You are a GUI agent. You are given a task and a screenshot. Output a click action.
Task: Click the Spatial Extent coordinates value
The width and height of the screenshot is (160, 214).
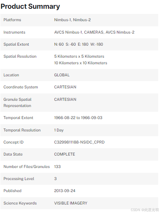(79, 44)
